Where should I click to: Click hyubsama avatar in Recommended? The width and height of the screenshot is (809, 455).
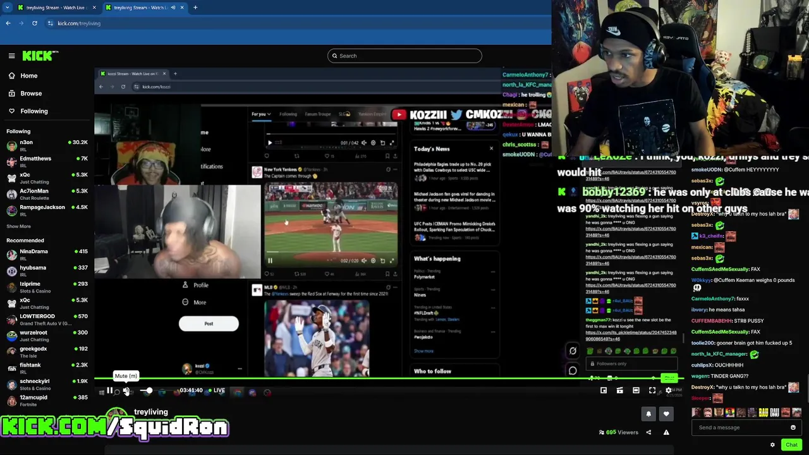(x=11, y=271)
